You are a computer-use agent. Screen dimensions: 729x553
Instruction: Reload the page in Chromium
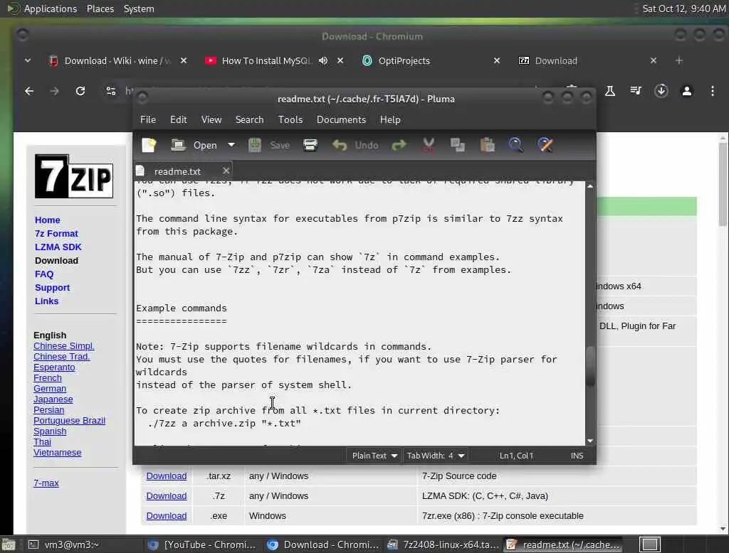click(80, 91)
